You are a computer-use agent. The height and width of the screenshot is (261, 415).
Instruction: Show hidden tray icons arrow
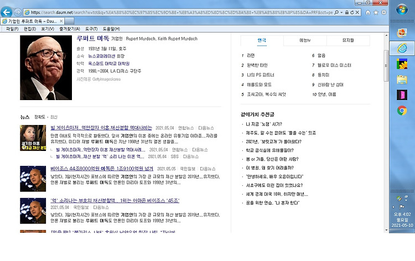[393, 207]
